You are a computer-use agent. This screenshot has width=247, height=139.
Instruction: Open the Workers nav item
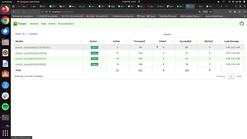[x=34, y=24]
